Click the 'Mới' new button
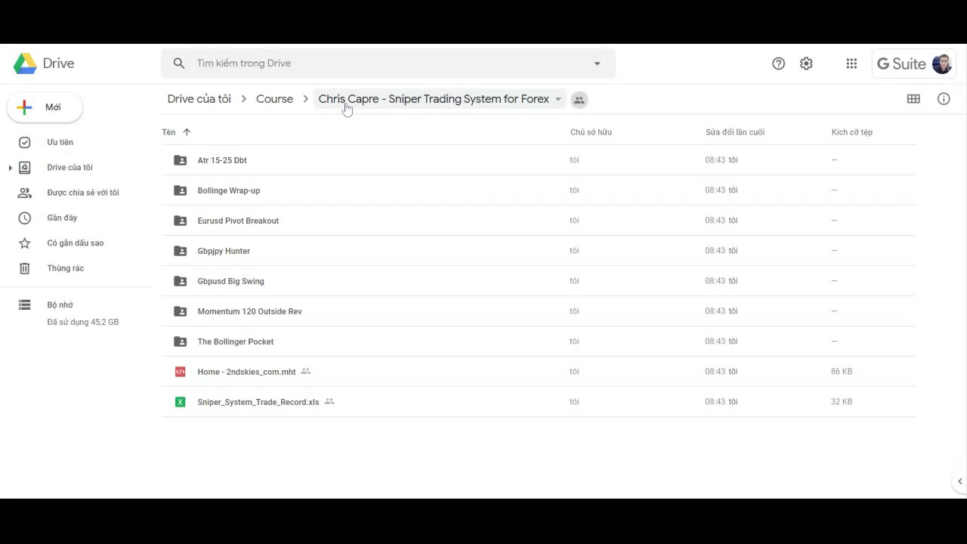 pos(45,107)
